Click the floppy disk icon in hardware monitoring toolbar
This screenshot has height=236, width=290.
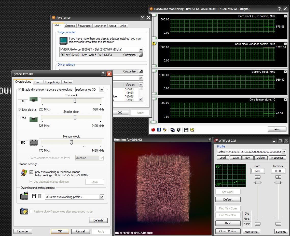coord(186,130)
